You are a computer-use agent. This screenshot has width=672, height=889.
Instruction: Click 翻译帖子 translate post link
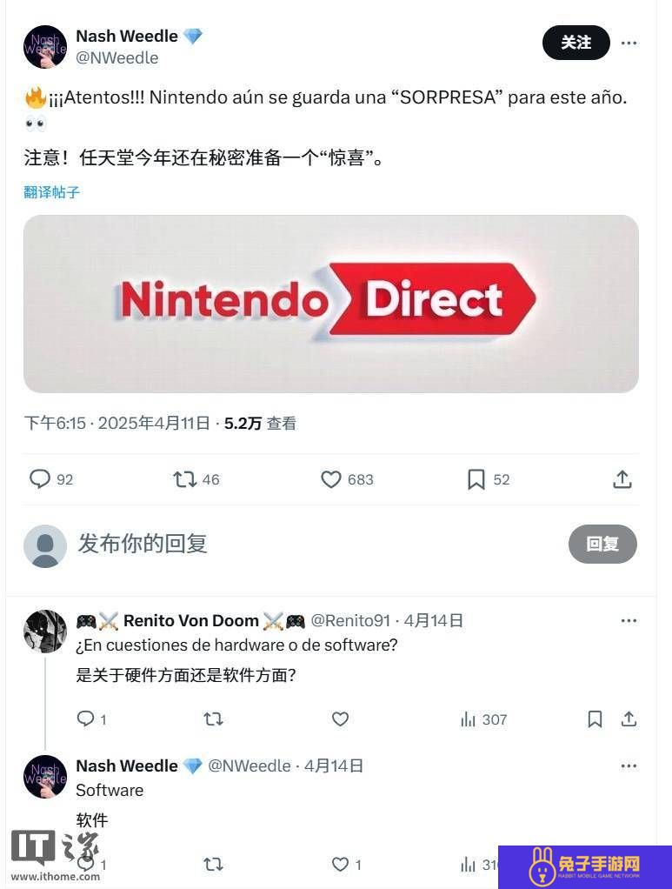point(51,192)
